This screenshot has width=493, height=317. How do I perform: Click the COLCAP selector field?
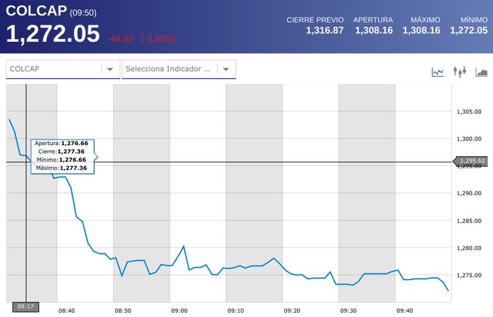[63, 69]
